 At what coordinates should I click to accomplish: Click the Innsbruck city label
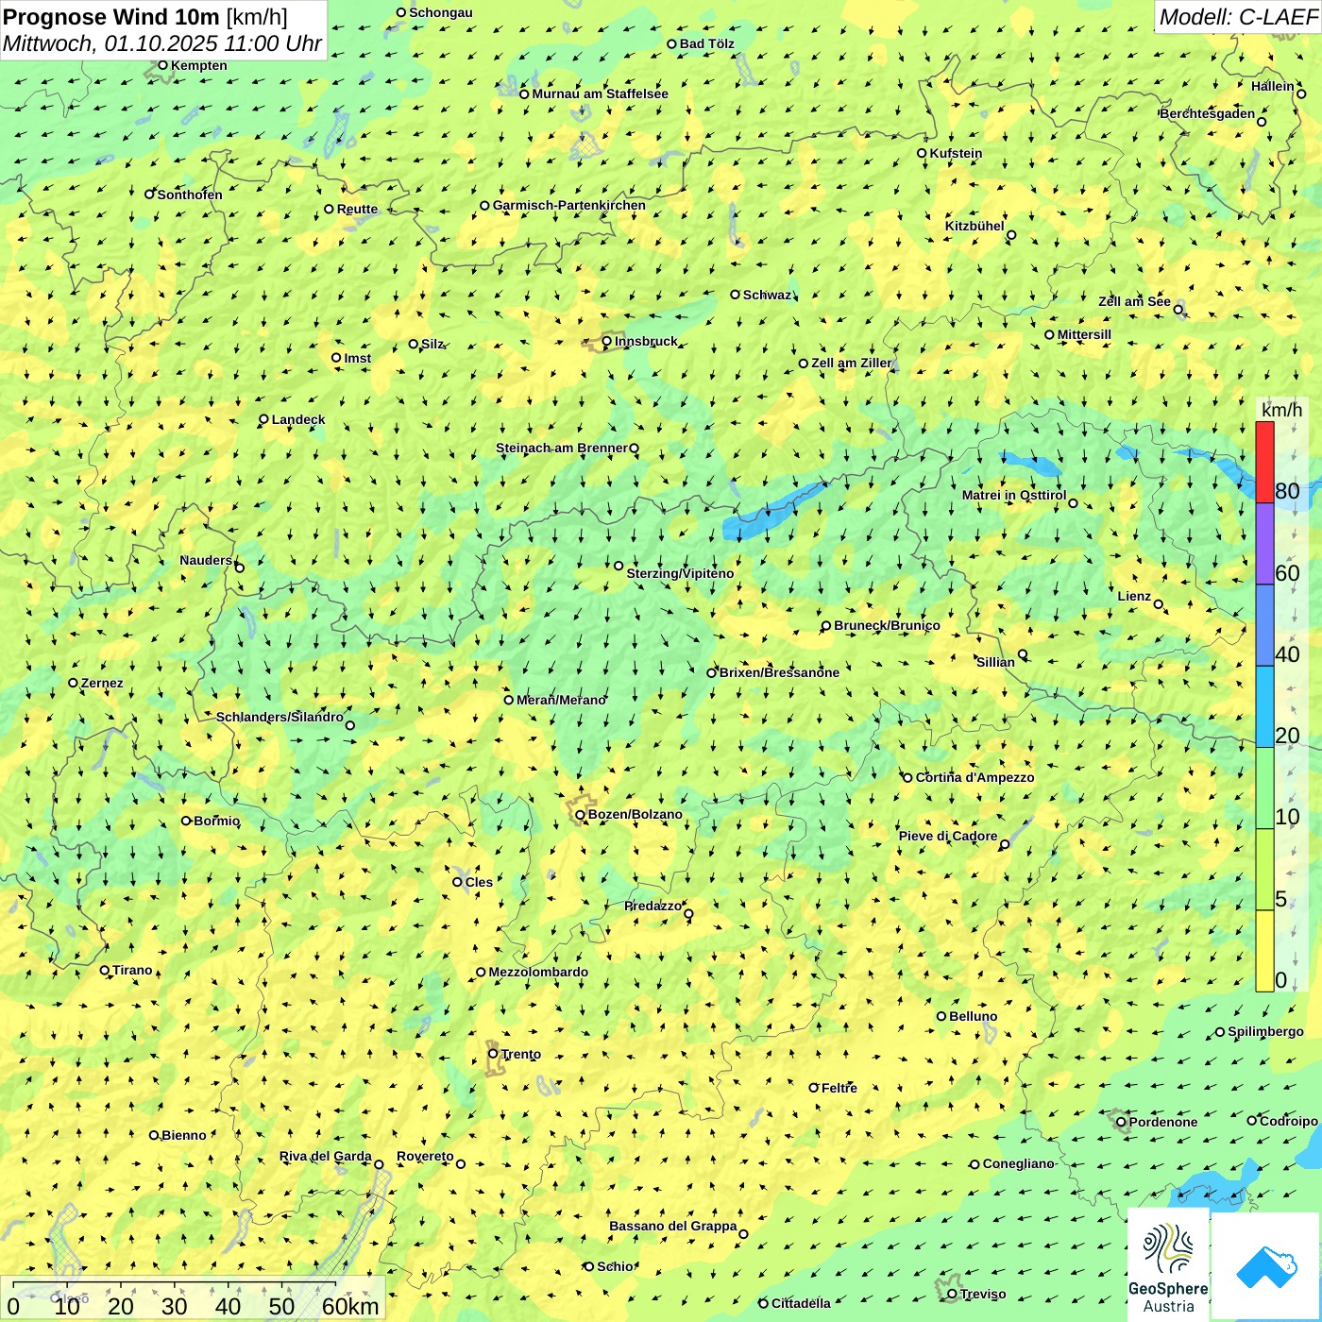pos(646,341)
